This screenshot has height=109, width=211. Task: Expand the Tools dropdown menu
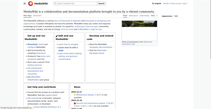tap(154, 16)
